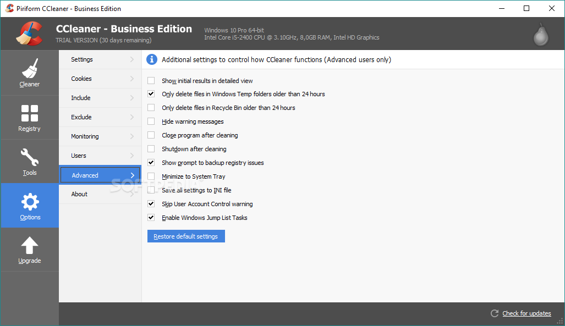Click the Check for updates link
Image resolution: width=565 pixels, height=326 pixels.
click(526, 313)
